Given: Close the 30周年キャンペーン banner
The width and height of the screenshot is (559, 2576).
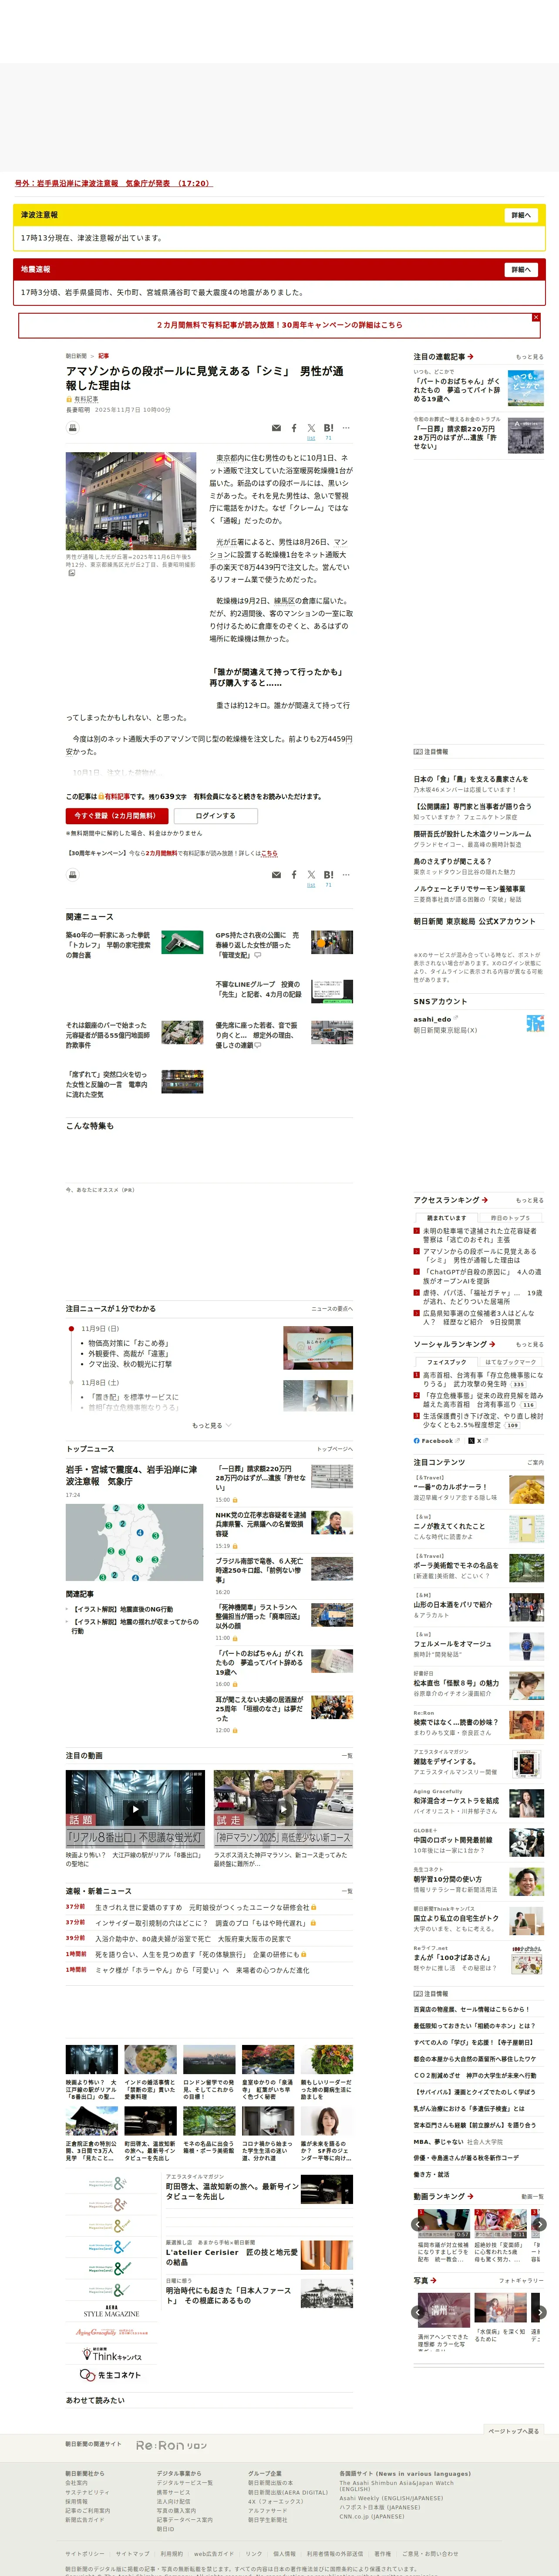Looking at the screenshot, I should coord(536,317).
